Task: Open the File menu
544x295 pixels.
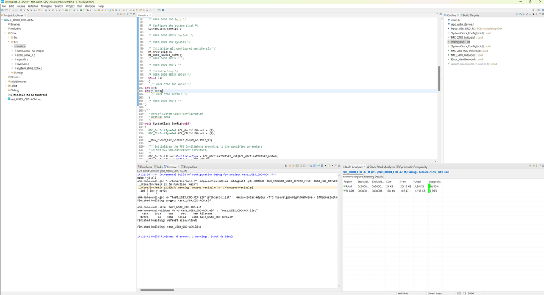Action: pos(3,6)
